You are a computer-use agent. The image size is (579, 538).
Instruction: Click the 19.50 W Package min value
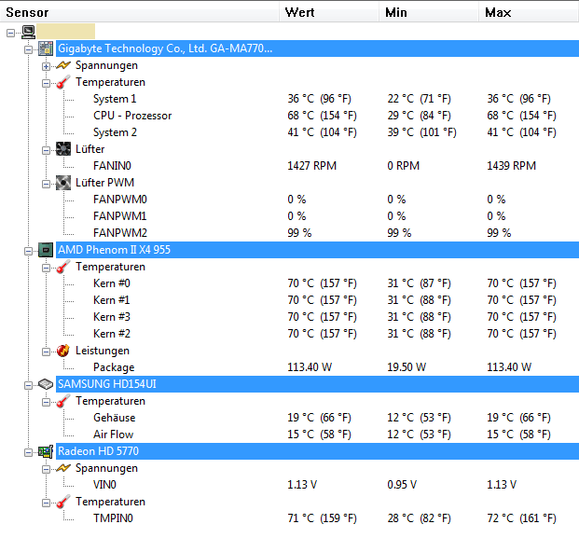(407, 367)
